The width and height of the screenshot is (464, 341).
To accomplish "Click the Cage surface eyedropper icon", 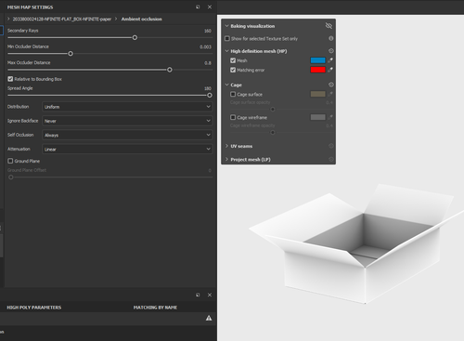I will [330, 94].
